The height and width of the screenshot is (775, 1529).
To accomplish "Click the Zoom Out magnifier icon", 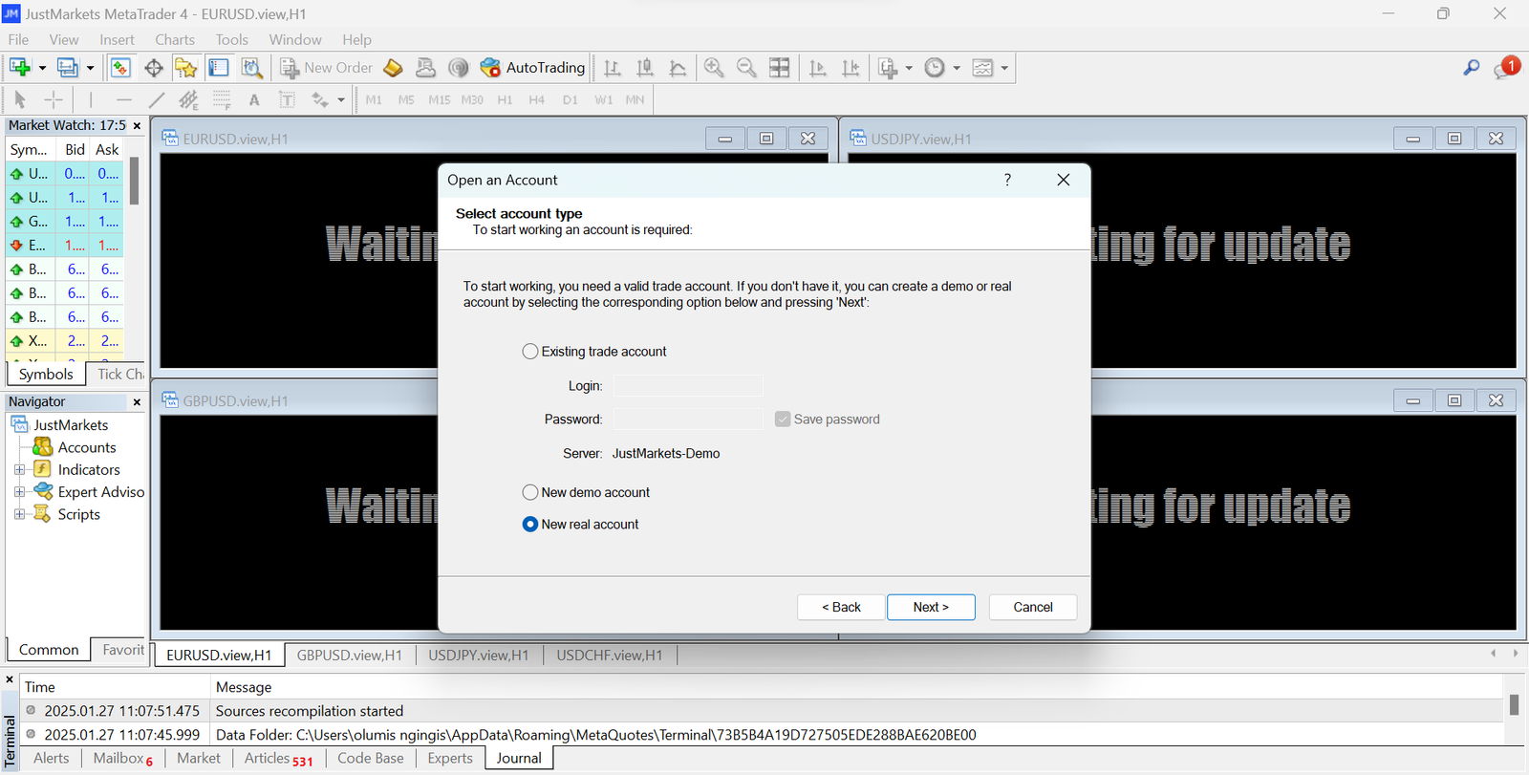I will [746, 68].
